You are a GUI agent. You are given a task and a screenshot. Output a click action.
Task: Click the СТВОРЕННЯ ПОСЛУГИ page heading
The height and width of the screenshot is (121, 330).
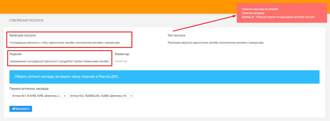tap(26, 20)
